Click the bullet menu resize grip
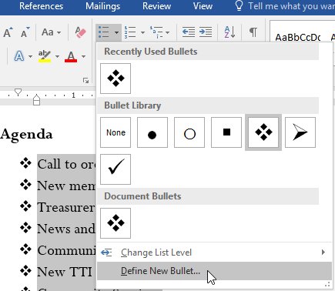The height and width of the screenshot is (291, 335). pos(327,284)
